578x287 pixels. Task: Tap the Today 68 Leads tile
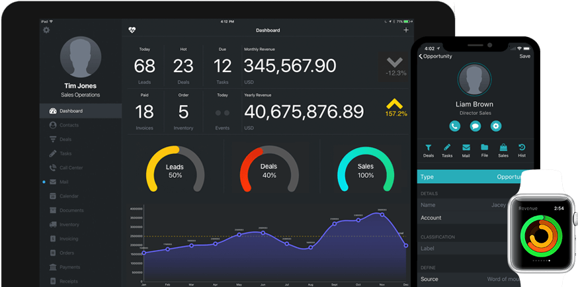[144, 65]
